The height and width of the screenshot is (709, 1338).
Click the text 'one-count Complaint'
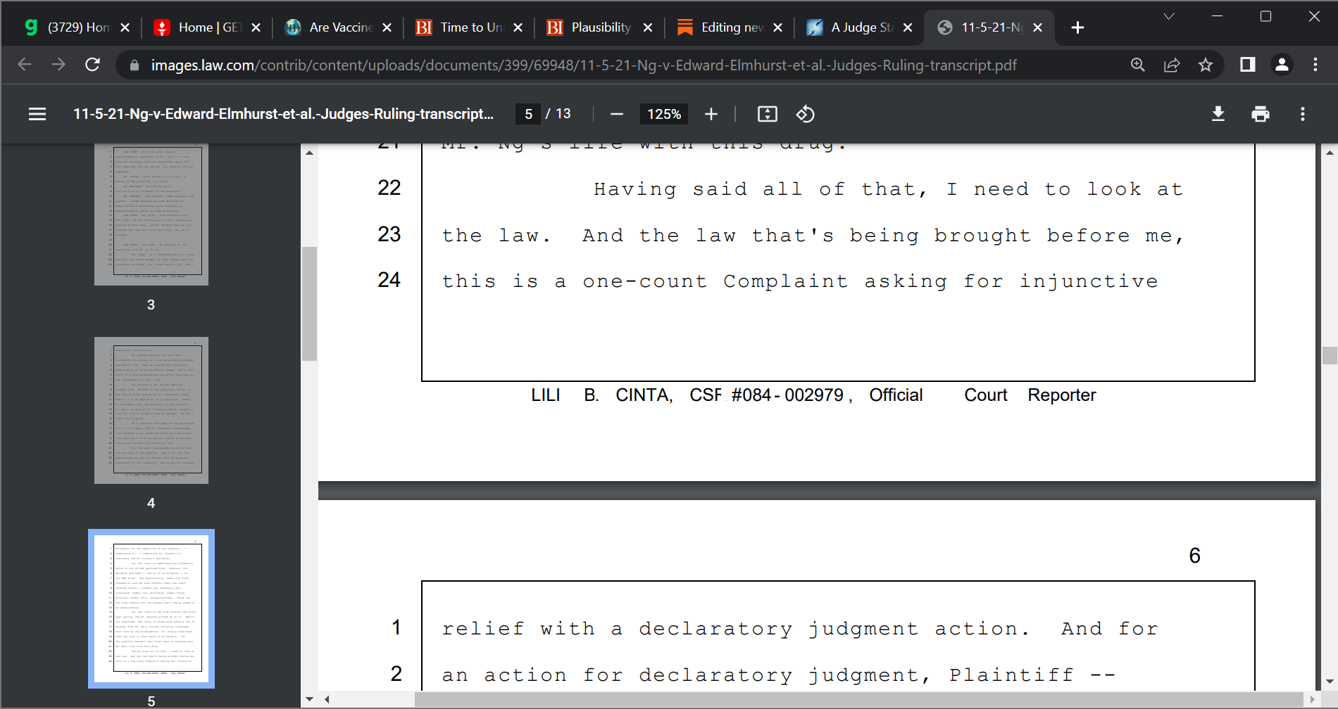tap(715, 281)
